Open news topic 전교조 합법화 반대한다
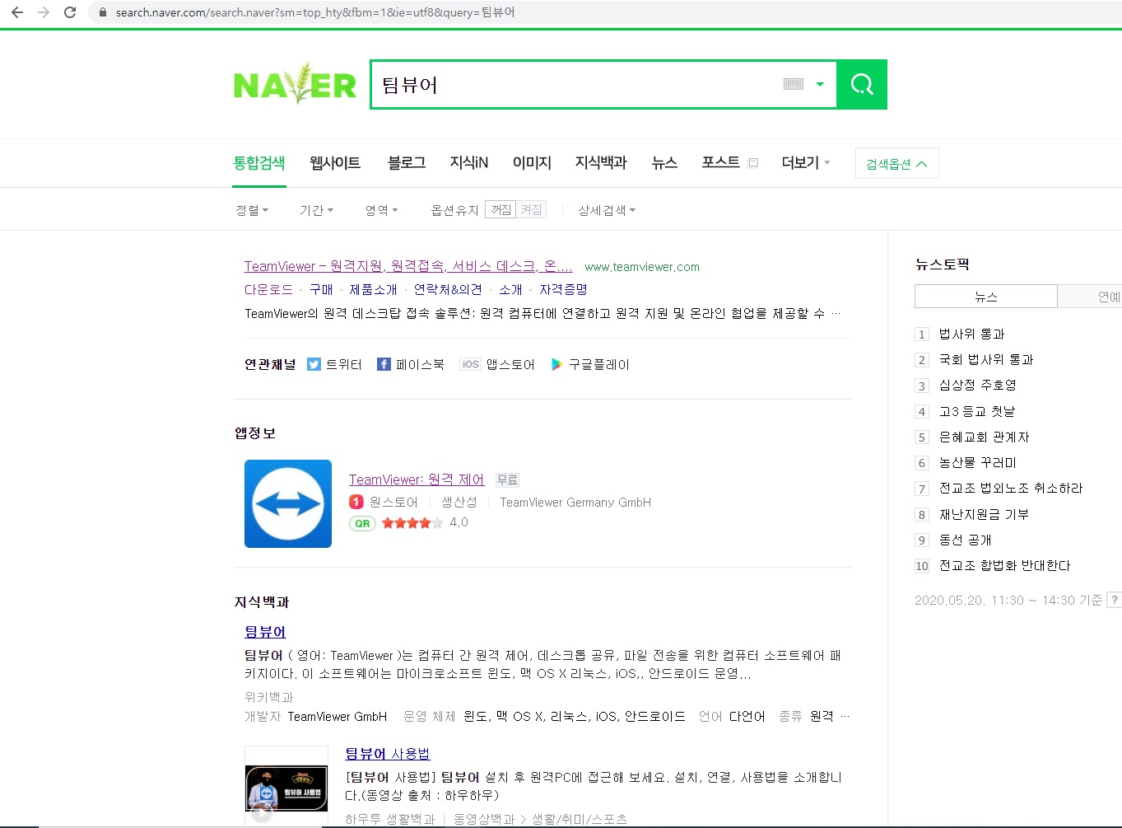The width and height of the screenshot is (1122, 828). [1004, 565]
